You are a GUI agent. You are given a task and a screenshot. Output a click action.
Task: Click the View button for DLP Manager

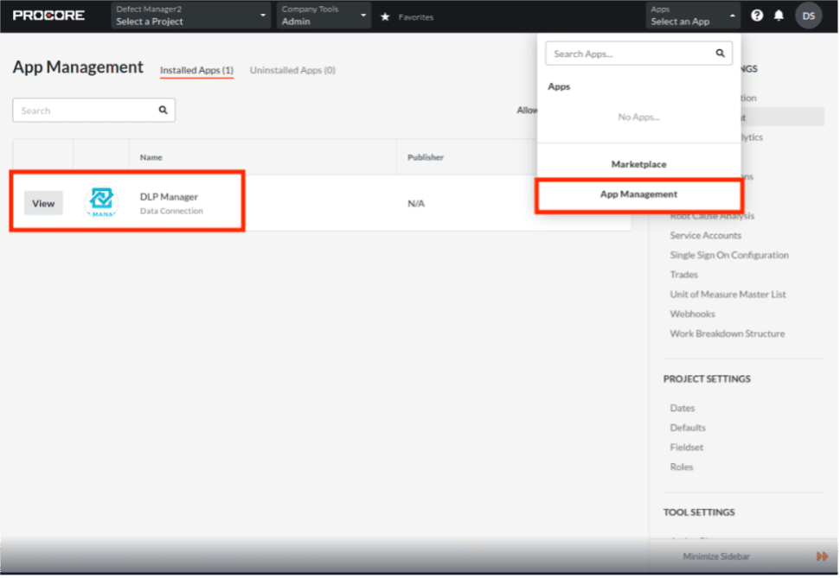(x=43, y=203)
